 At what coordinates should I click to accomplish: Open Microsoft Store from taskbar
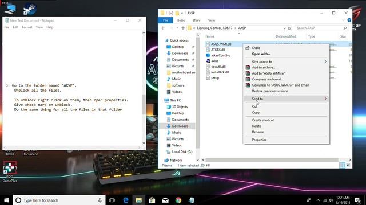point(152,200)
